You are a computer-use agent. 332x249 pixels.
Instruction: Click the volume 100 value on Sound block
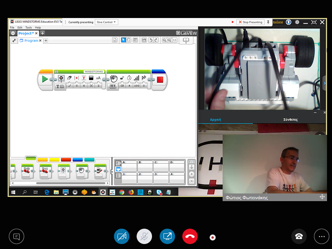pos(137,86)
